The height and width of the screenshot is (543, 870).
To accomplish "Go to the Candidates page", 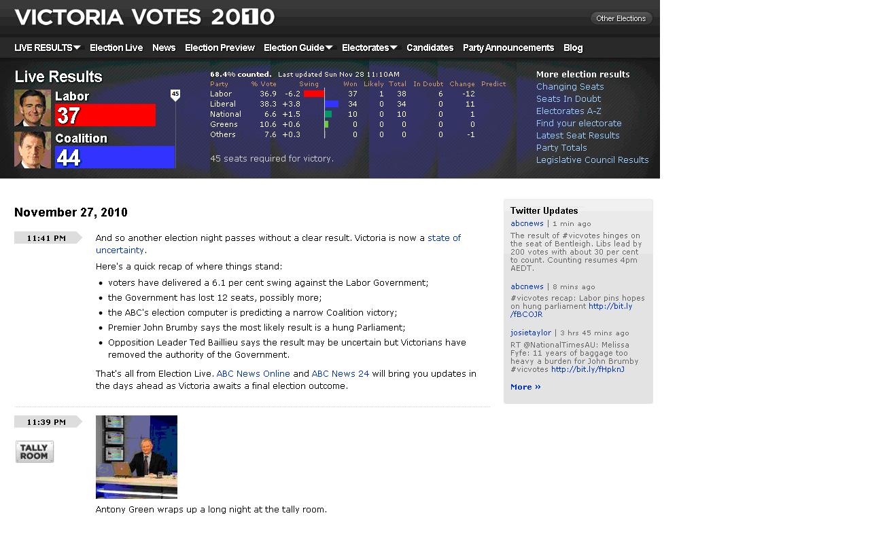I will (430, 48).
